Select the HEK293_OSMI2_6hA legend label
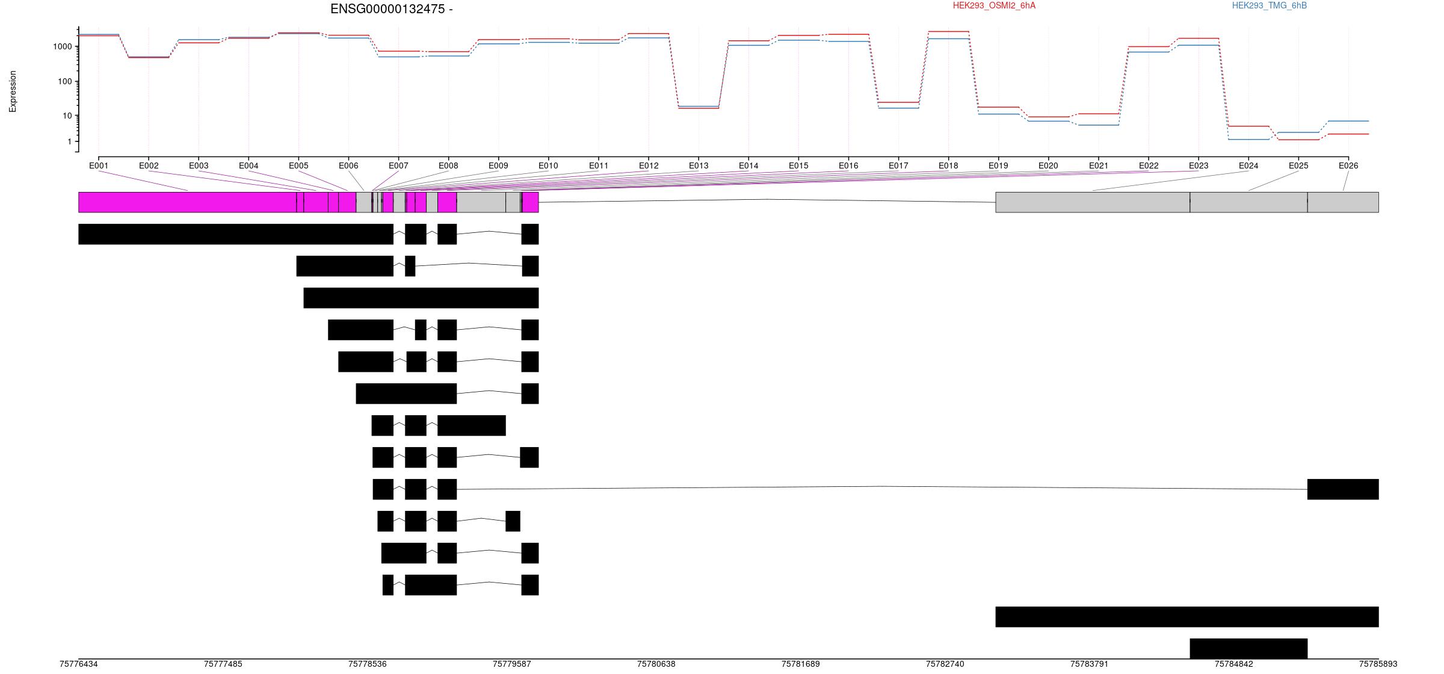This screenshot has width=1444, height=674. pos(994,5)
